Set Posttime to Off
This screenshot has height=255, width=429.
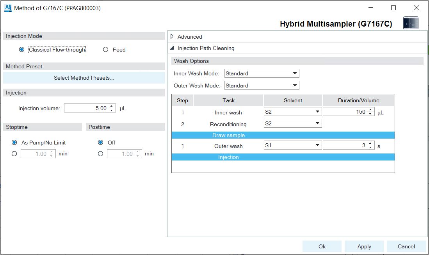(101, 143)
